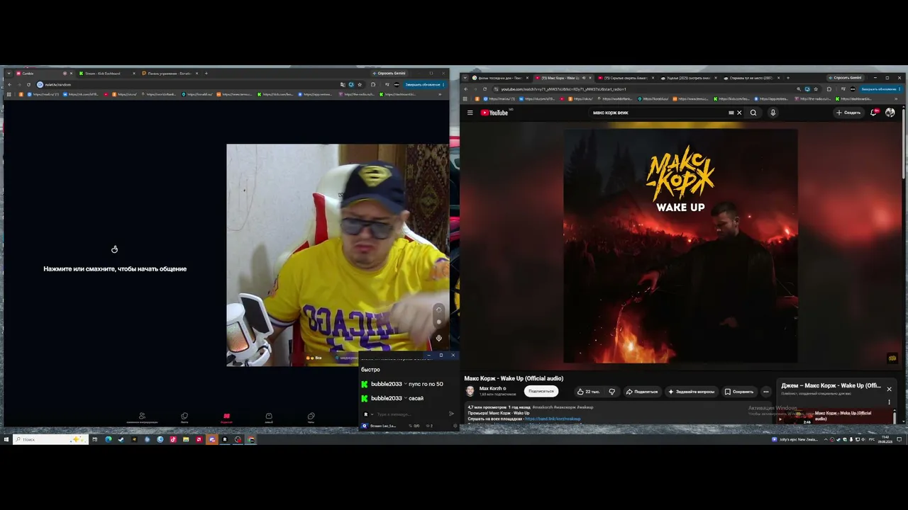The width and height of the screenshot is (908, 510).
Task: Open the YouTube guide hamburger menu
Action: tap(470, 113)
